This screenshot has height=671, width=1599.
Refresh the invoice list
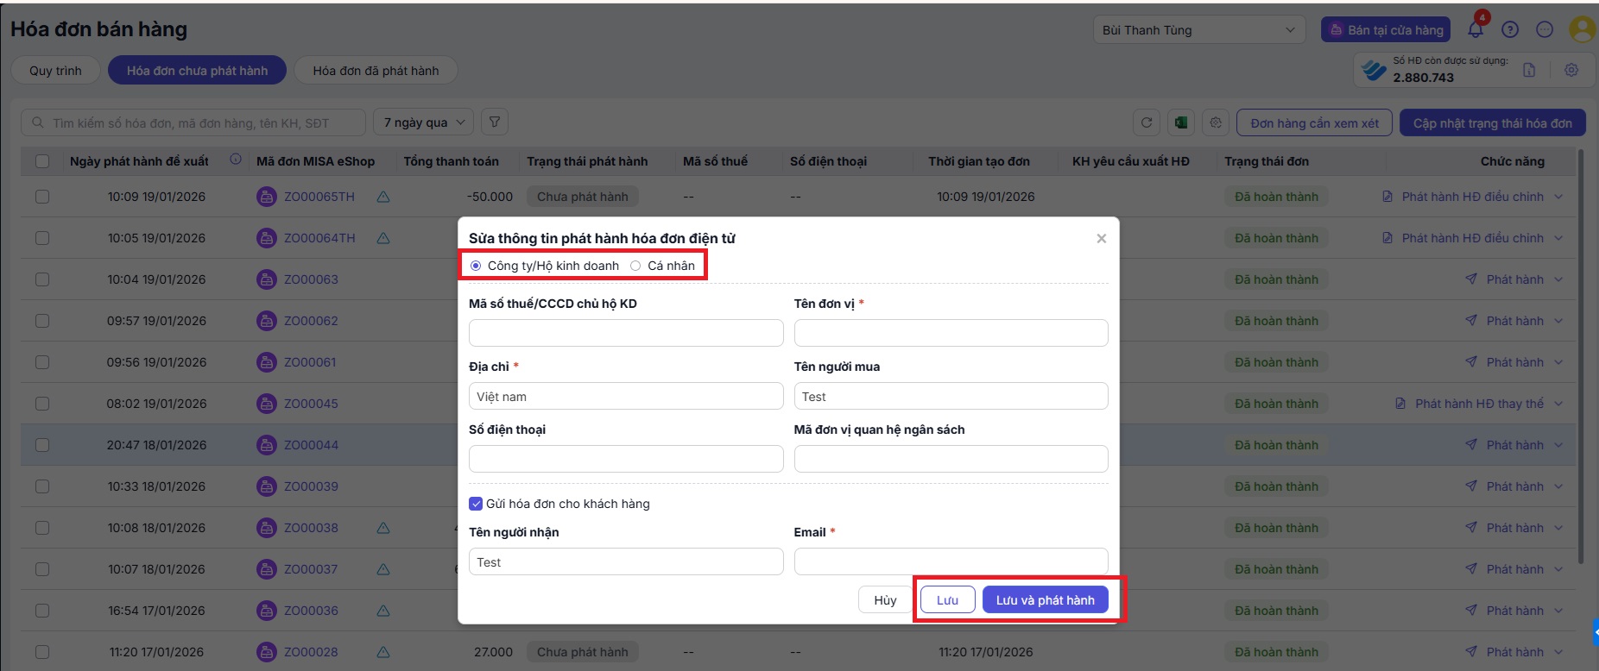[x=1147, y=123]
